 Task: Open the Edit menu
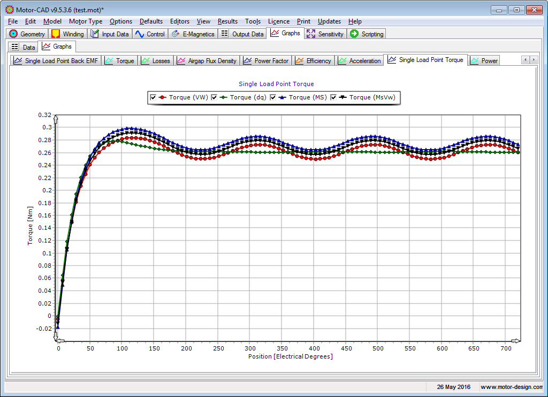tap(31, 21)
